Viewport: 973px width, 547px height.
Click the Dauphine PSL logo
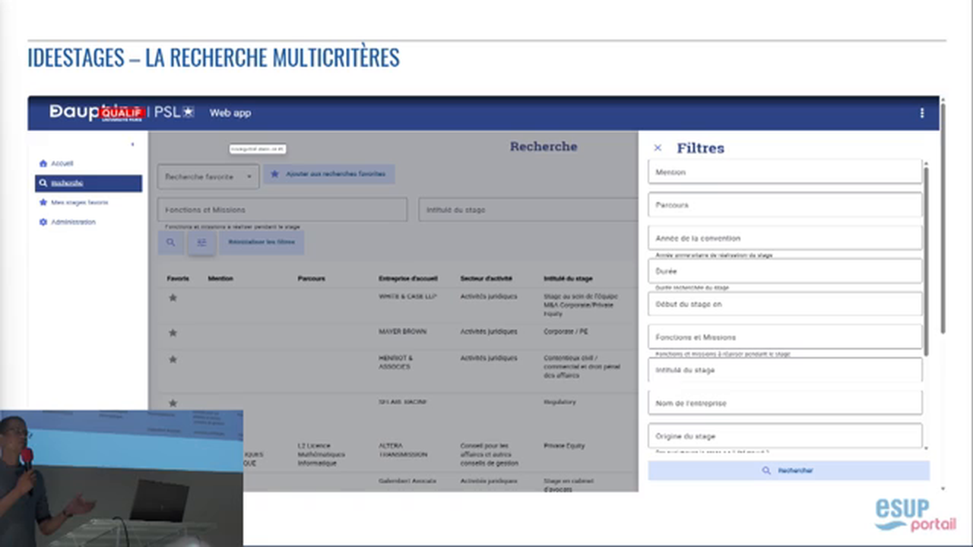coord(122,112)
